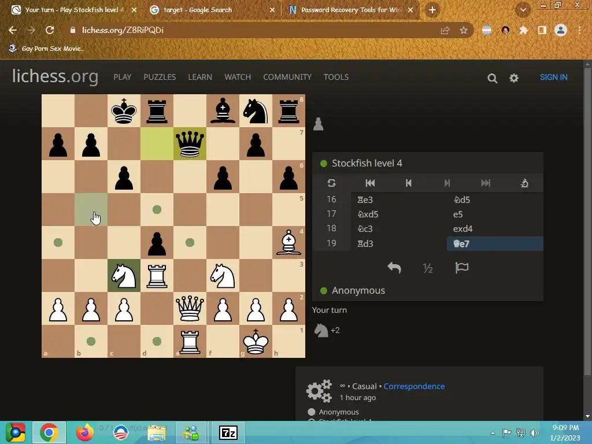
Task: Select move Nc3 in move list
Action: [x=399, y=228]
